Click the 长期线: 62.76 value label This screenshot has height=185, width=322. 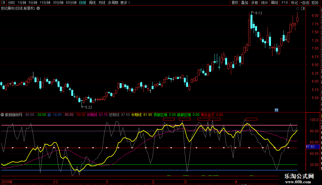point(97,115)
